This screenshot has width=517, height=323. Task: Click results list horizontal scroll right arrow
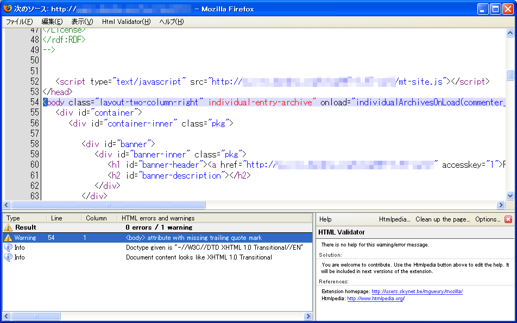(308, 316)
